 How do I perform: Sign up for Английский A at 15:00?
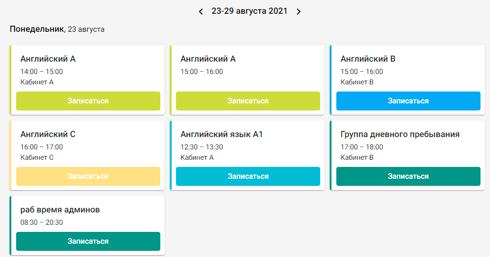[248, 101]
